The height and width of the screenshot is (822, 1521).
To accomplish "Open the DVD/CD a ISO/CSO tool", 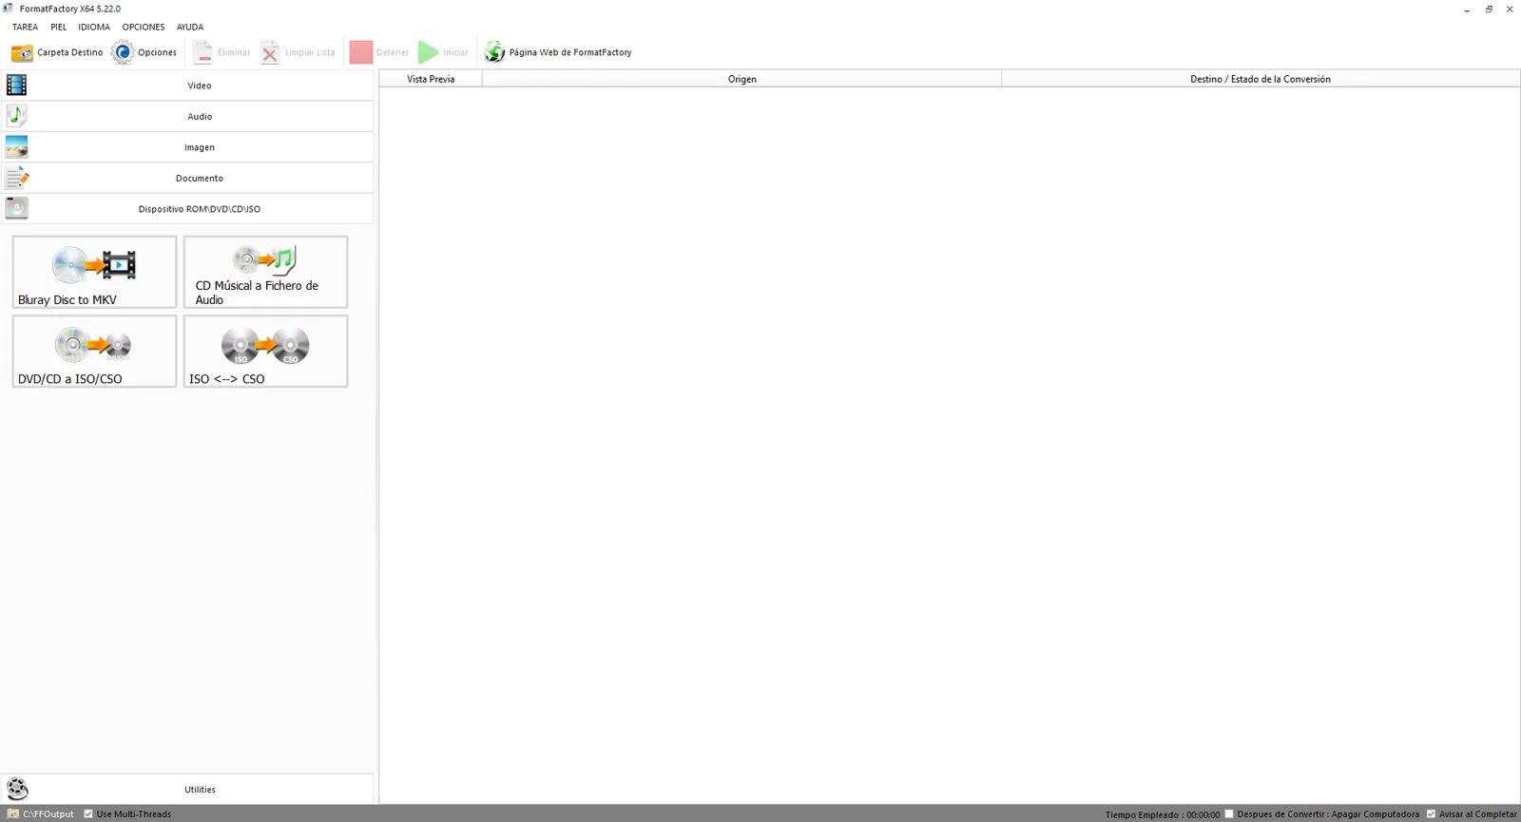I will tap(94, 352).
